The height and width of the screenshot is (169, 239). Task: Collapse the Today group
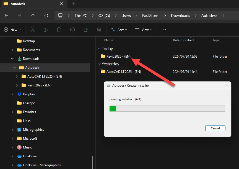(x=99, y=48)
